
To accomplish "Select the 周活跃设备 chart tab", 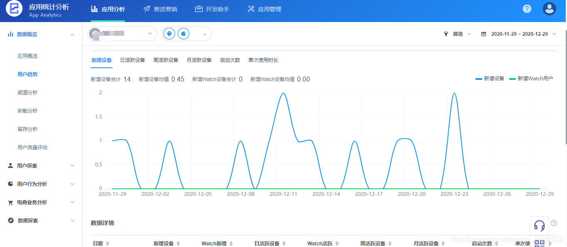I will click(166, 60).
